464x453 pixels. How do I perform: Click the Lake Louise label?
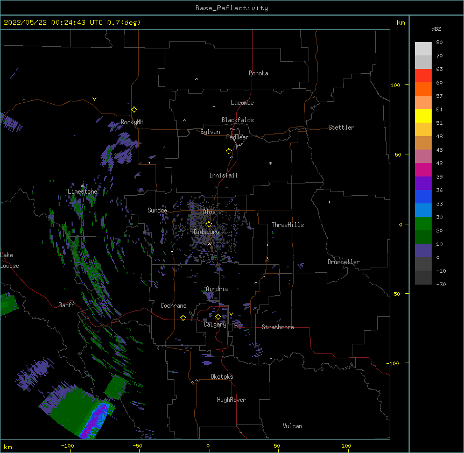[x=10, y=260]
